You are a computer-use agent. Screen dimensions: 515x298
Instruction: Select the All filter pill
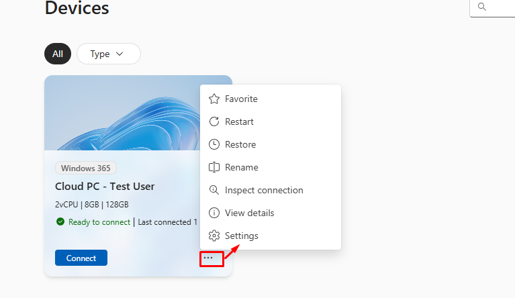(57, 54)
